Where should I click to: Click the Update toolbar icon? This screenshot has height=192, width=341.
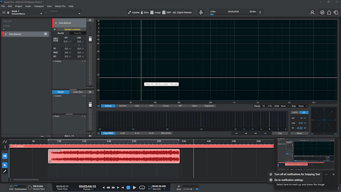(129, 13)
